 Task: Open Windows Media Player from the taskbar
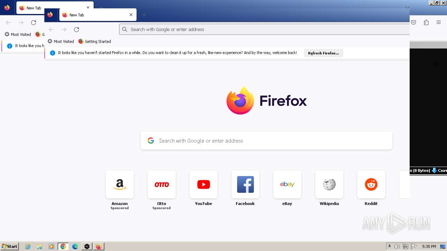point(51,246)
